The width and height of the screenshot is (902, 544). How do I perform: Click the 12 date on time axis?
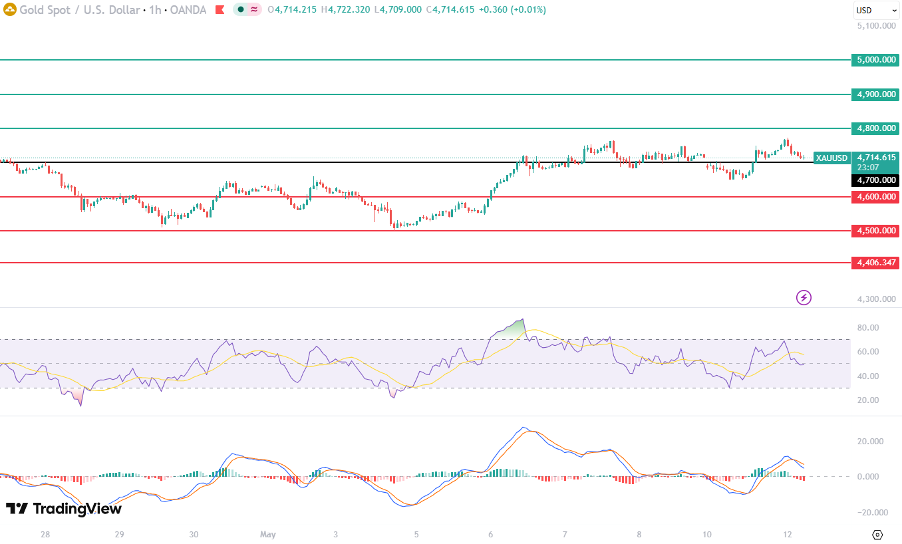point(788,535)
